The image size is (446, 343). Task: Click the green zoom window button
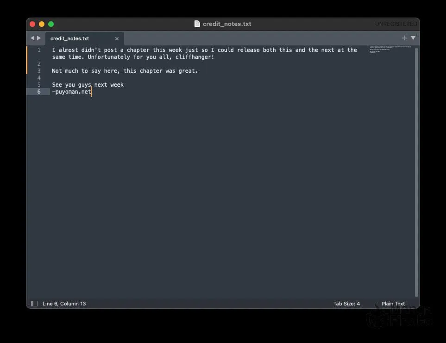point(51,24)
